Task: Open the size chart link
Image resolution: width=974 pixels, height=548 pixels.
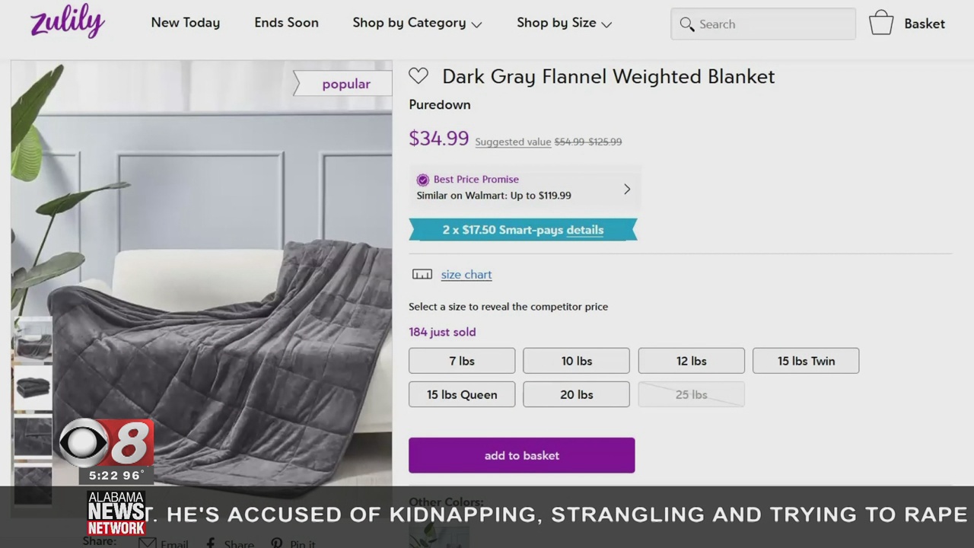Action: tap(466, 275)
